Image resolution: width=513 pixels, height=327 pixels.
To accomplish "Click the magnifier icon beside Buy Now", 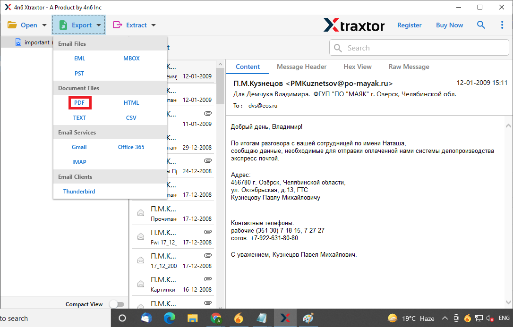I will click(x=481, y=25).
